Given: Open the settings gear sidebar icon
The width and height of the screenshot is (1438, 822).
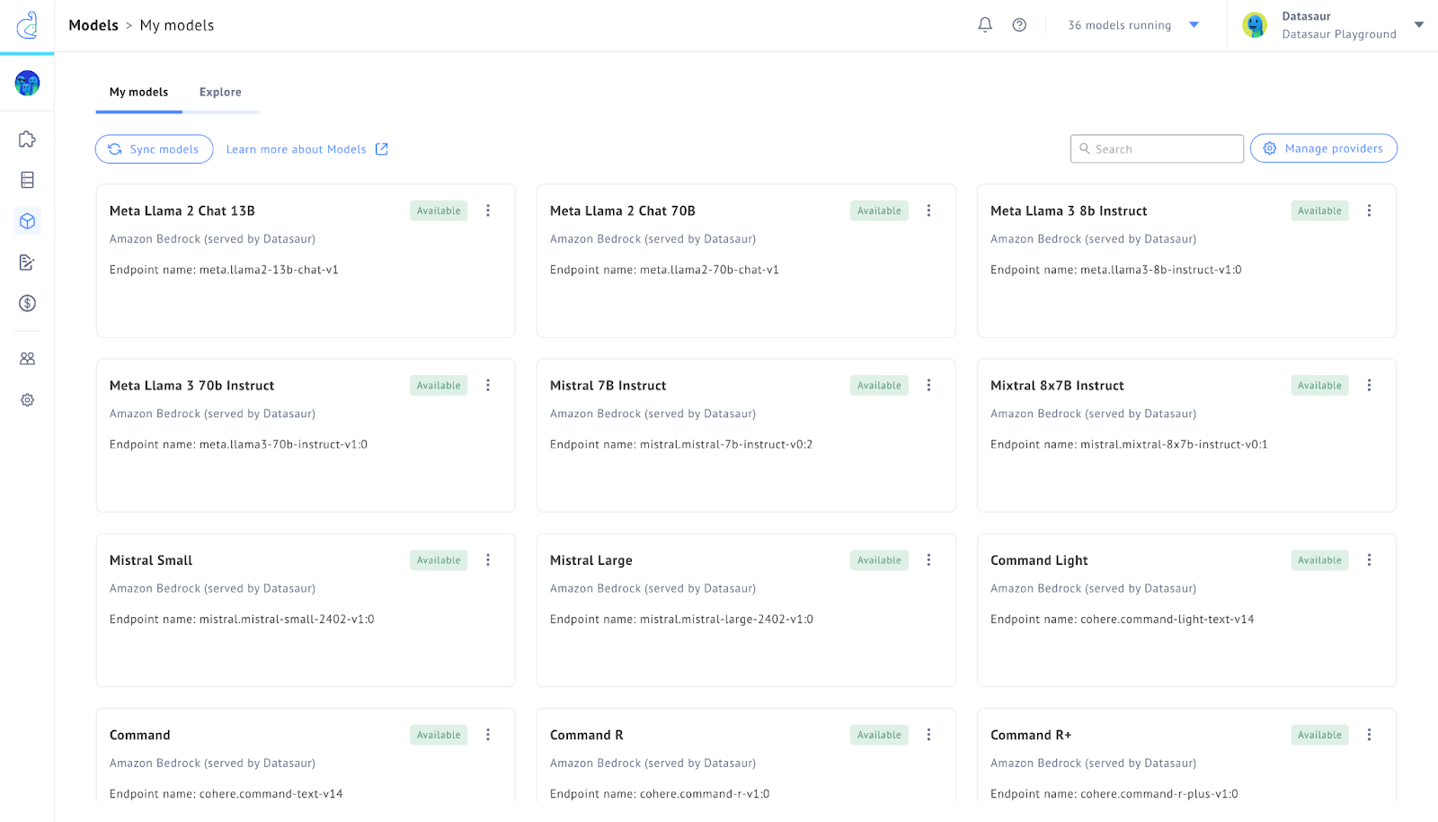Looking at the screenshot, I should click(x=28, y=400).
